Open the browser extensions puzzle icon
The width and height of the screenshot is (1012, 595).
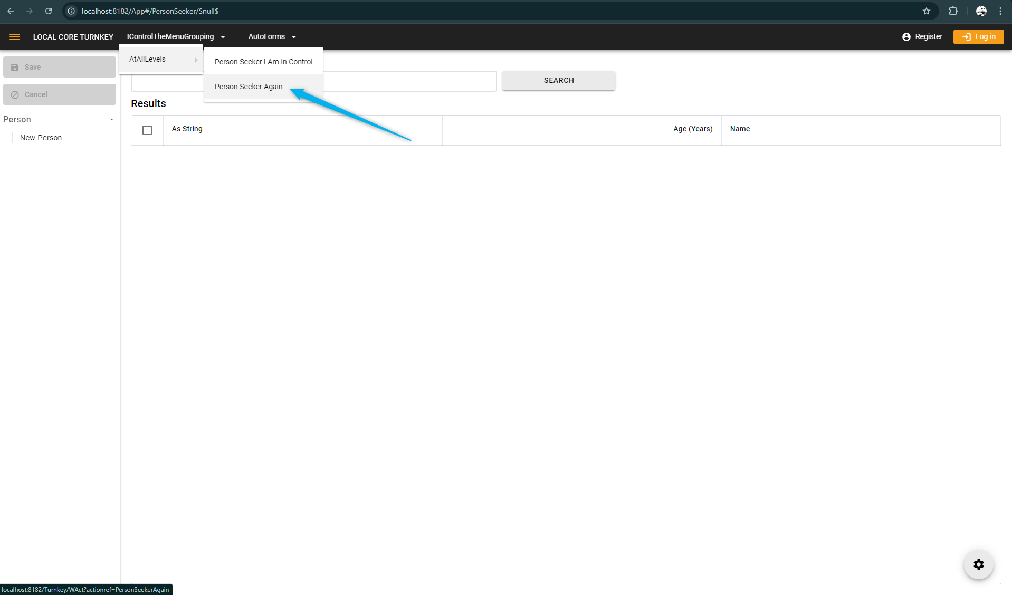click(953, 11)
